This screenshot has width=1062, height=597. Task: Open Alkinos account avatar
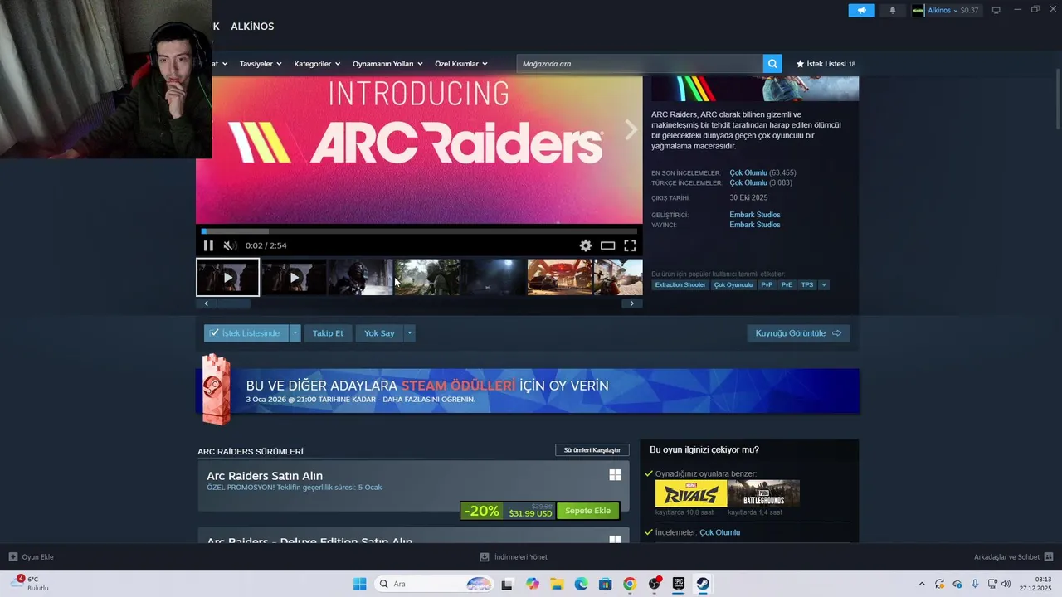pyautogui.click(x=918, y=10)
